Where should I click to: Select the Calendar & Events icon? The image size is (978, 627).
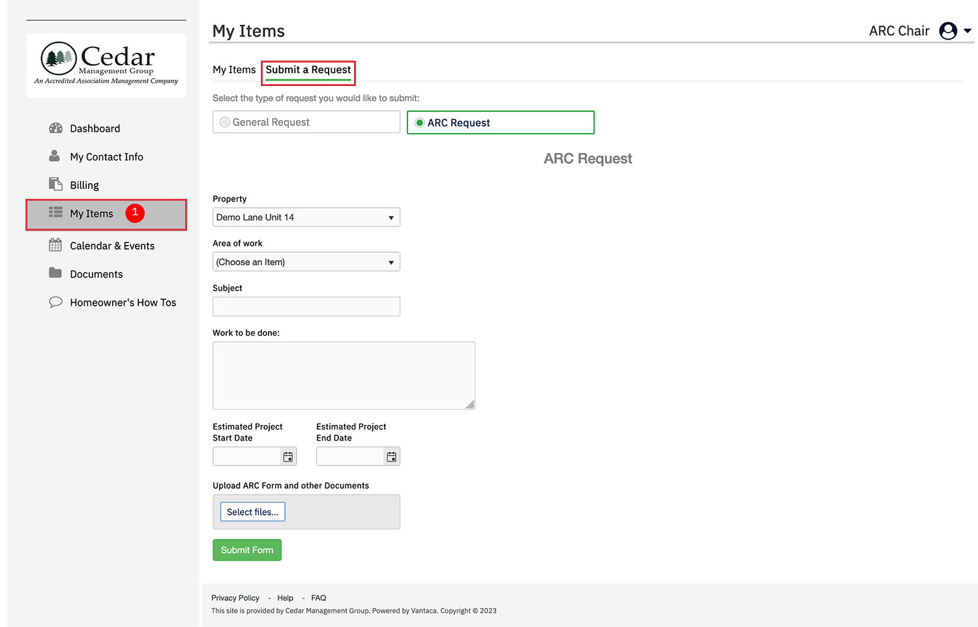(55, 244)
